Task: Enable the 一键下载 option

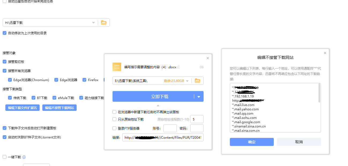Action: click(x=4, y=157)
